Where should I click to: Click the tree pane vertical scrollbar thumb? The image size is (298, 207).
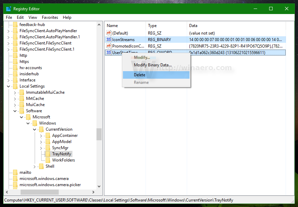[x=99, y=134]
